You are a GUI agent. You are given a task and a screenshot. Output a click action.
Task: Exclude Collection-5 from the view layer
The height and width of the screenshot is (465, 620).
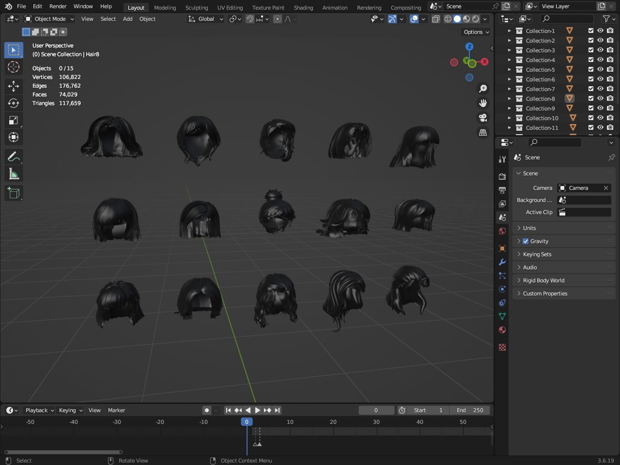pos(591,70)
